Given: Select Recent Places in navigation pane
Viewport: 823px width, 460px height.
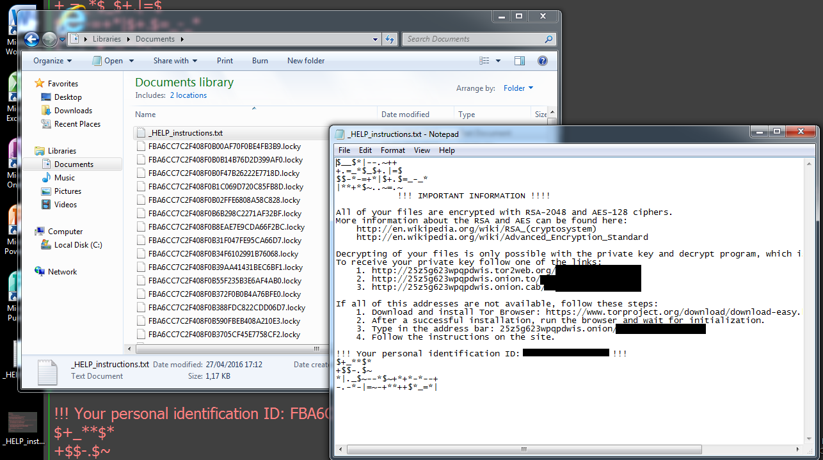Looking at the screenshot, I should 77,124.
